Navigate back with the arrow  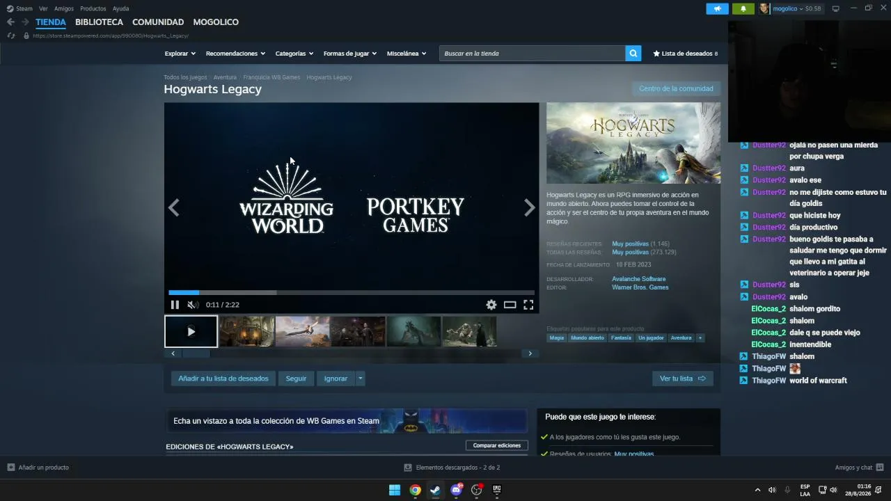[10, 22]
